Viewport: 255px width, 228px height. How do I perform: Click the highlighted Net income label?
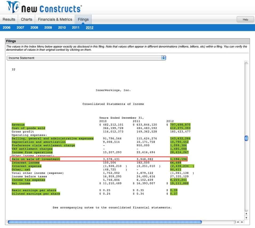pyautogui.click(x=21, y=183)
